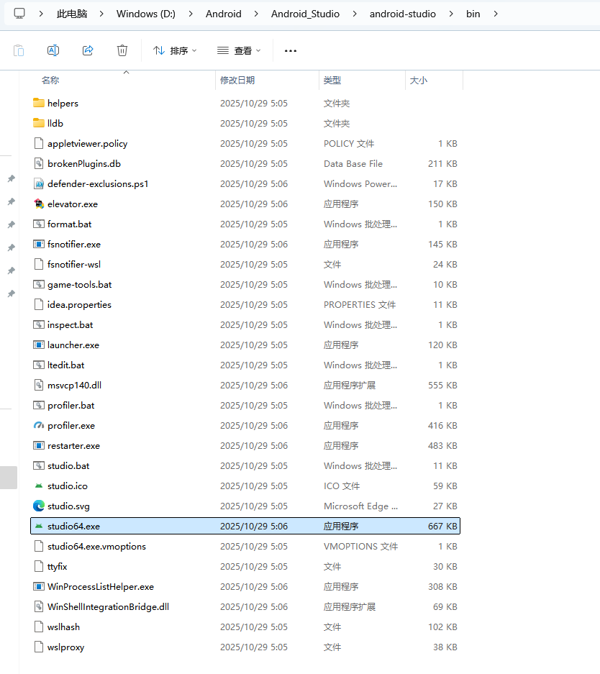600x674 pixels.
Task: Select file name game-tools.bat
Action: (x=80, y=285)
